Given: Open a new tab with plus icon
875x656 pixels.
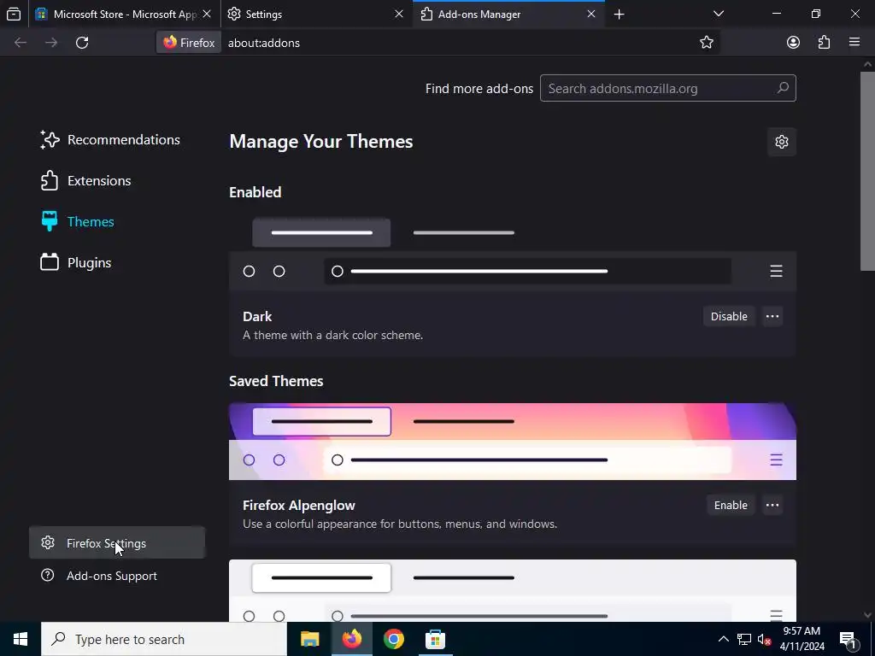Looking at the screenshot, I should 619,14.
